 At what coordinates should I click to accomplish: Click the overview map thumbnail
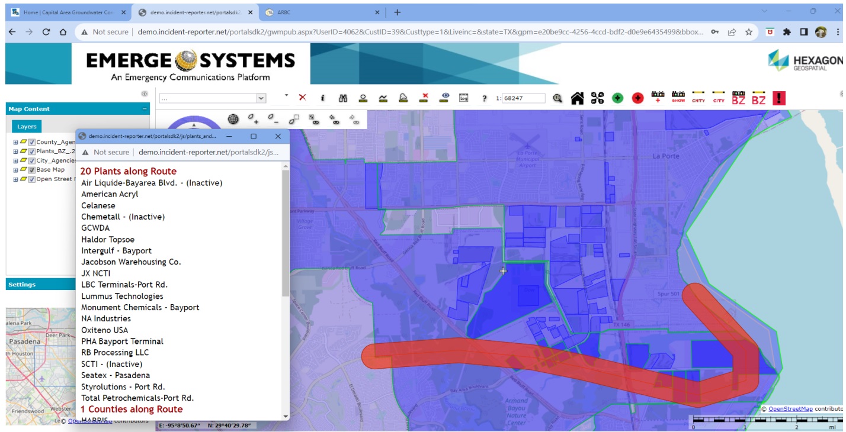point(41,366)
